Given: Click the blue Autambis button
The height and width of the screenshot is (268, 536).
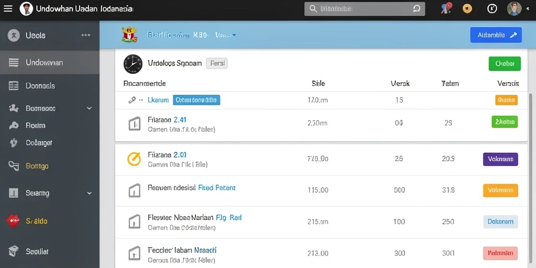Looking at the screenshot, I should point(496,35).
